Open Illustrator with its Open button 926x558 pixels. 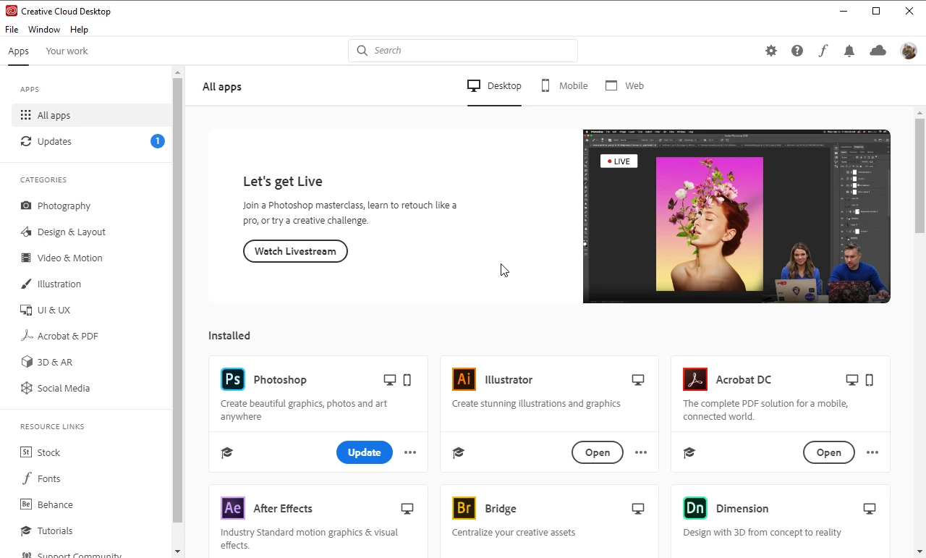[598, 452]
